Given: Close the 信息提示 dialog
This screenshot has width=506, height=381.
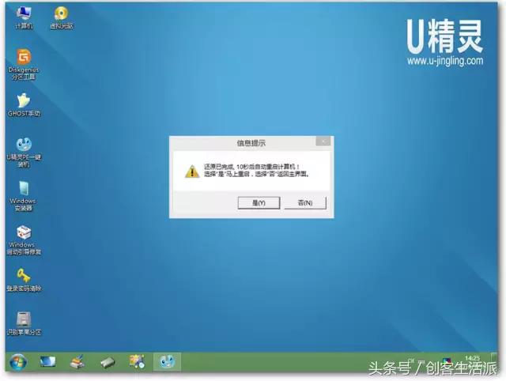Looking at the screenshot, I should [x=323, y=141].
